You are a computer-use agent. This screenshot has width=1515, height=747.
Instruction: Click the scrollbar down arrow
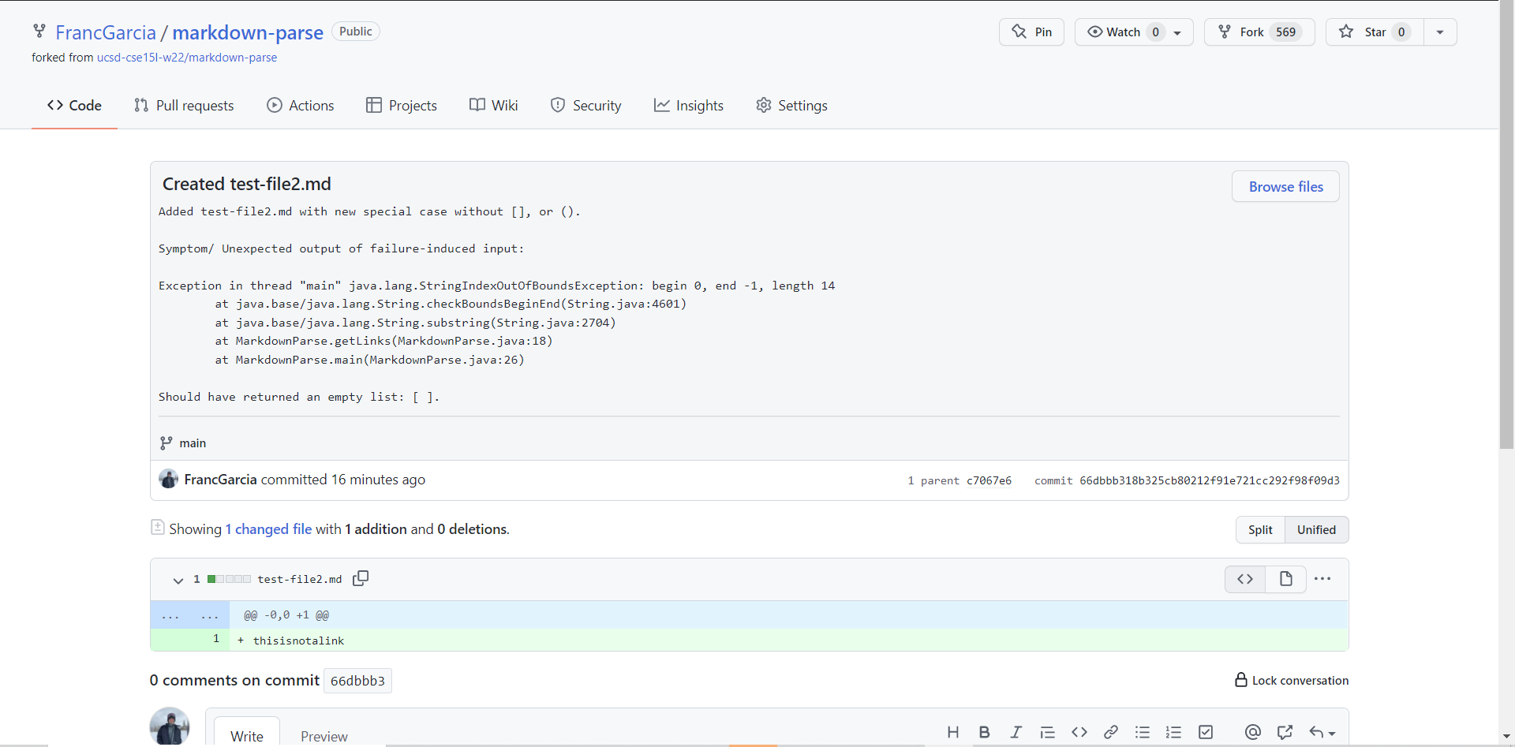[1506, 738]
